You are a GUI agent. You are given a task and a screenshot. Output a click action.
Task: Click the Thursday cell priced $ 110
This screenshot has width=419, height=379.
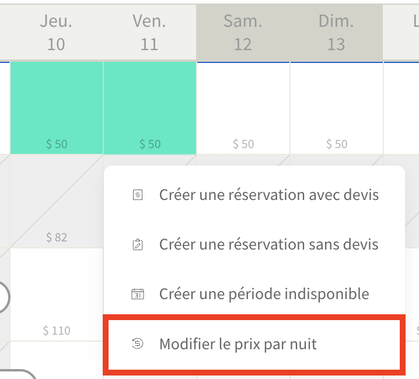(57, 294)
